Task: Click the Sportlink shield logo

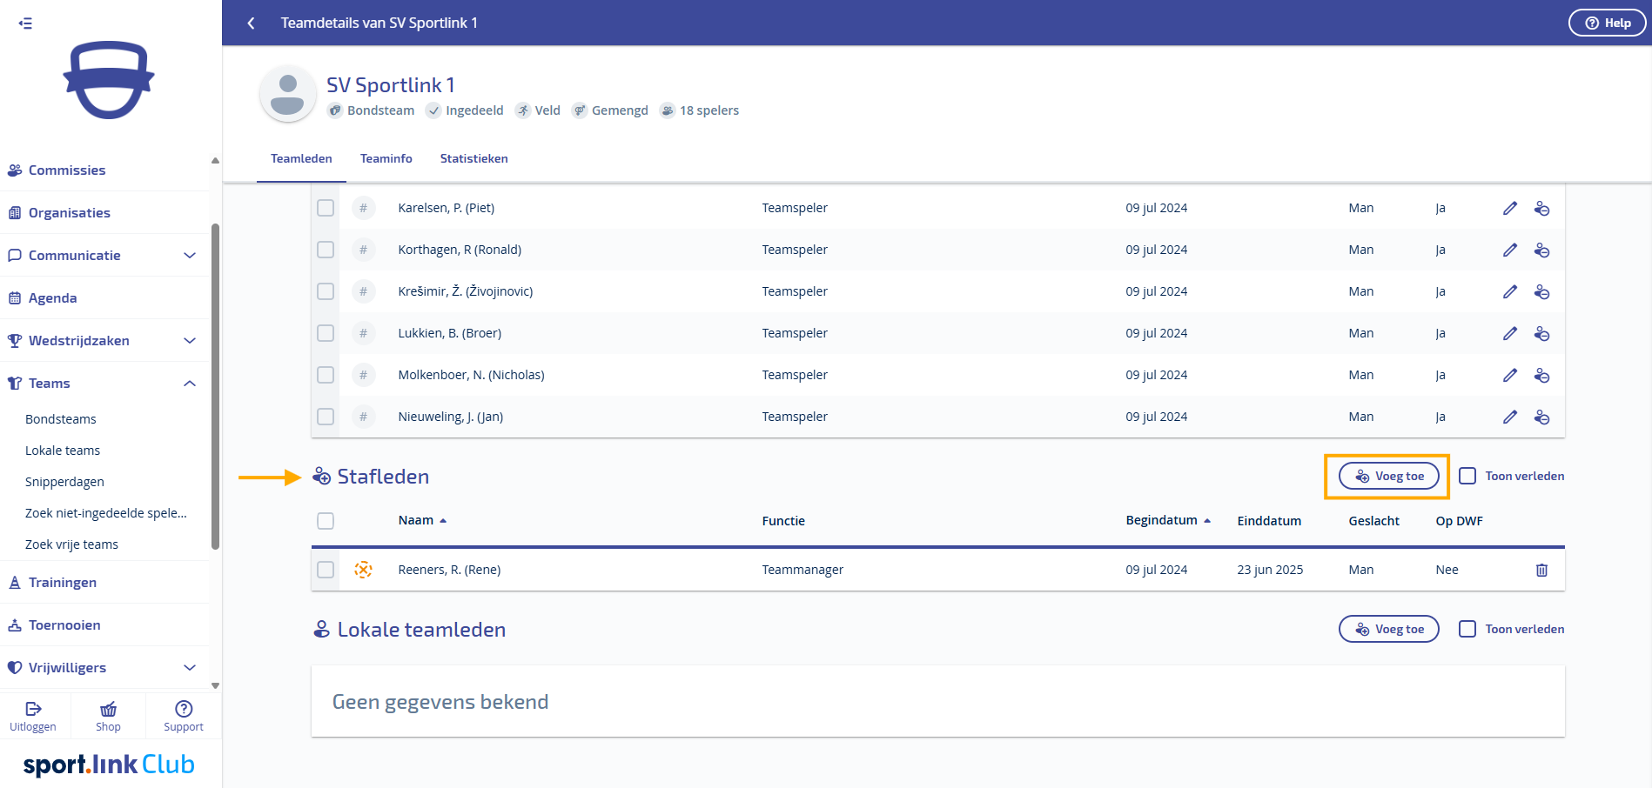Action: (x=109, y=80)
